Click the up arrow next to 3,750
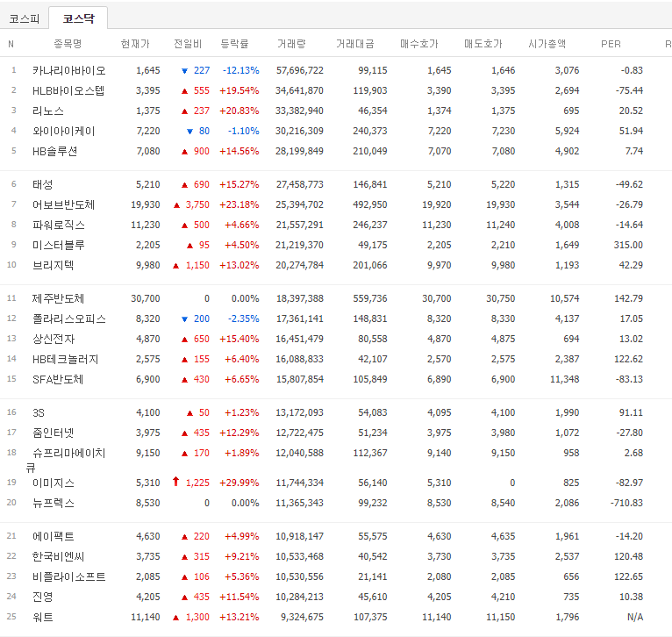 [x=176, y=205]
